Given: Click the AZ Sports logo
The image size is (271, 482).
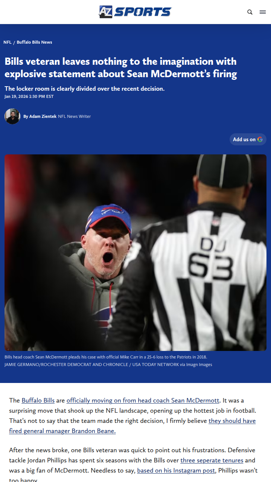Looking at the screenshot, I should pos(135,12).
